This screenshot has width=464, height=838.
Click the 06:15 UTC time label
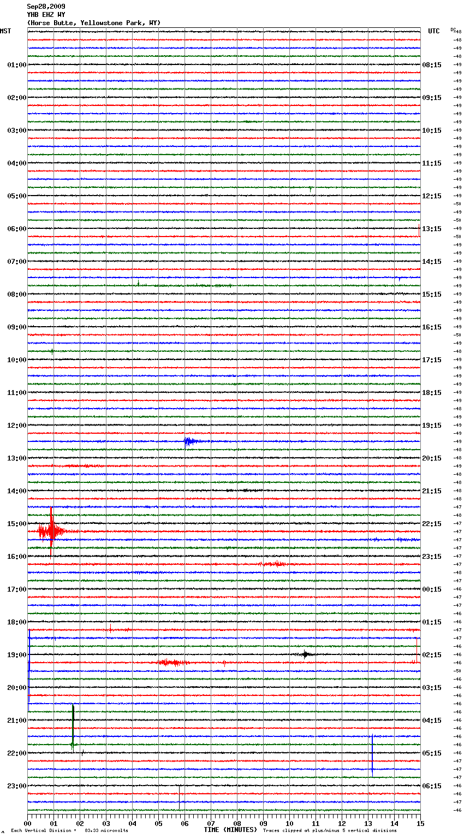(432, 786)
